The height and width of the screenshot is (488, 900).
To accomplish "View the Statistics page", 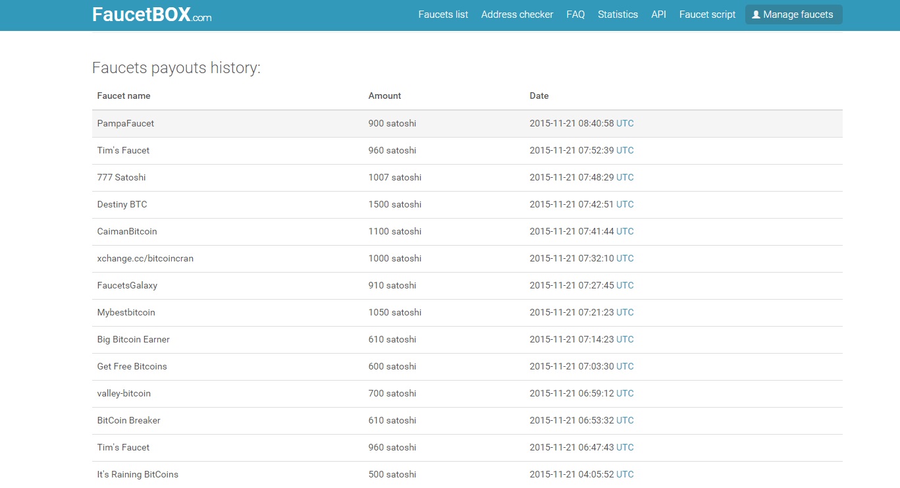I will tap(618, 14).
